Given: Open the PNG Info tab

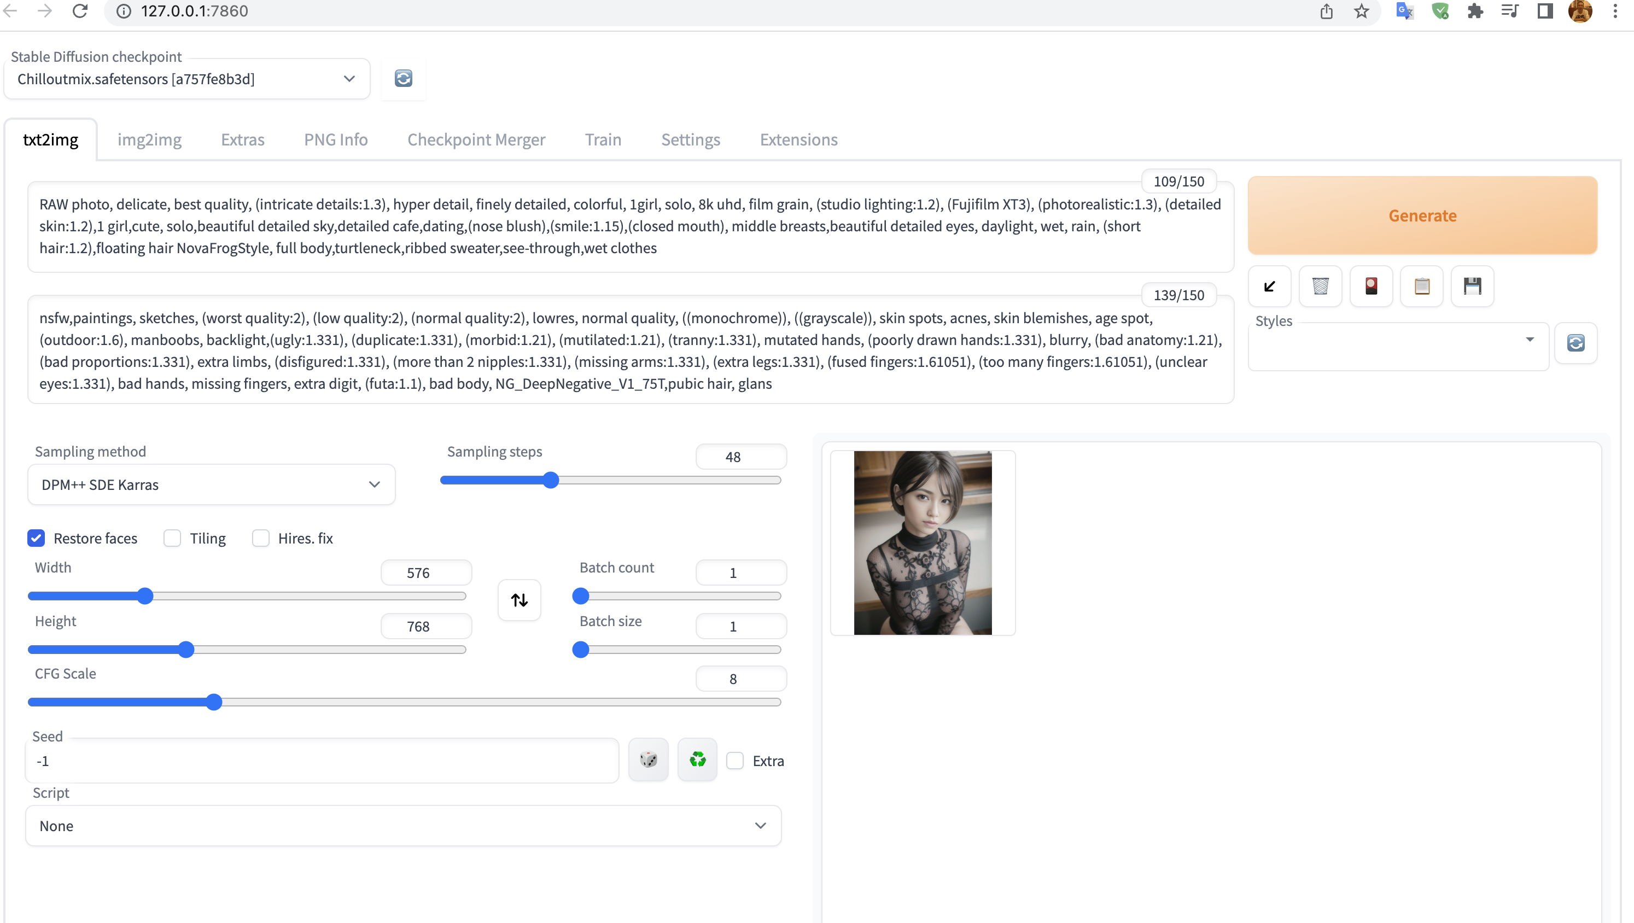Looking at the screenshot, I should (336, 139).
